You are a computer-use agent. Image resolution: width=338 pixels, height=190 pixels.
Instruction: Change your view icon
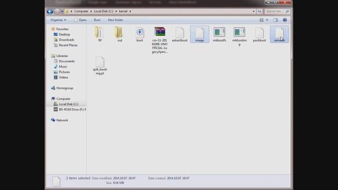tap(261, 20)
